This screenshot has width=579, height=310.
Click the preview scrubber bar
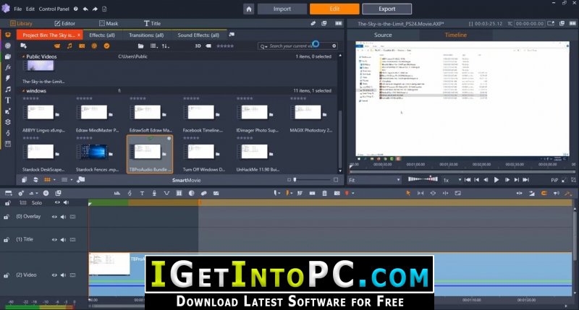click(462, 172)
